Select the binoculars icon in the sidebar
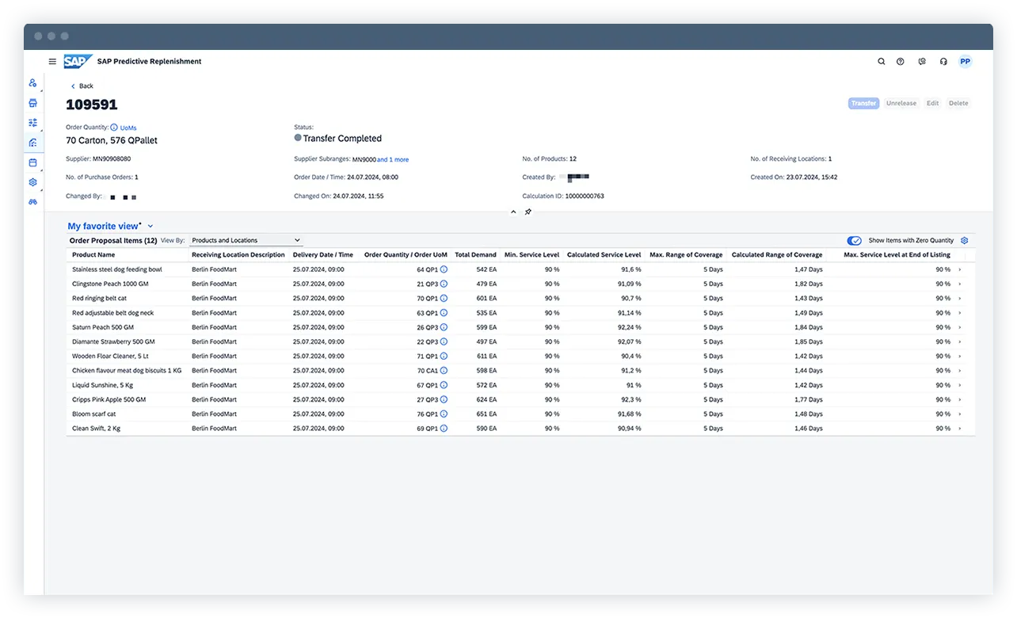The image size is (1017, 618). coord(32,201)
